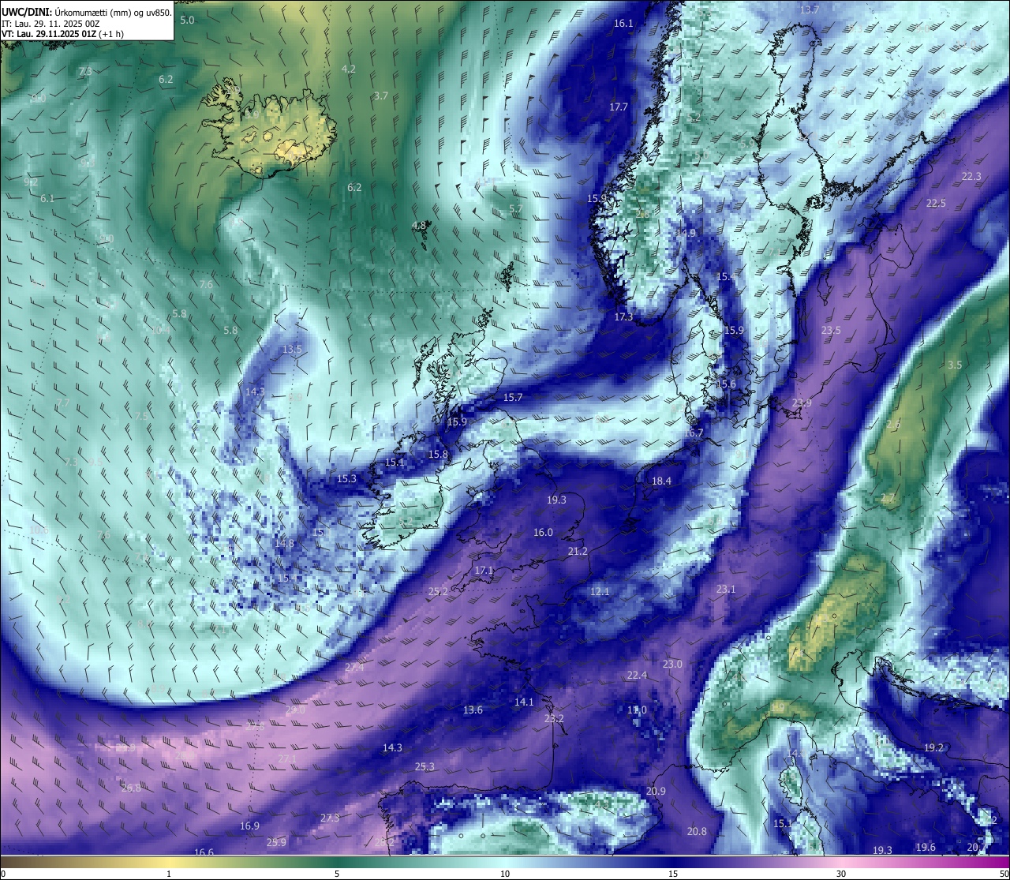Screen dimensions: 1010x880
Task: Click the 23.0 value label
Action: coord(672,664)
